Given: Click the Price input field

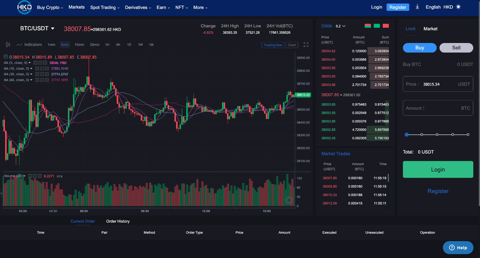Looking at the screenshot, I should [x=438, y=84].
